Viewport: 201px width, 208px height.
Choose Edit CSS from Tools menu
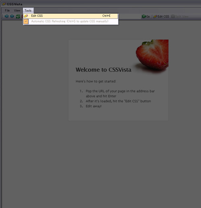click(71, 16)
